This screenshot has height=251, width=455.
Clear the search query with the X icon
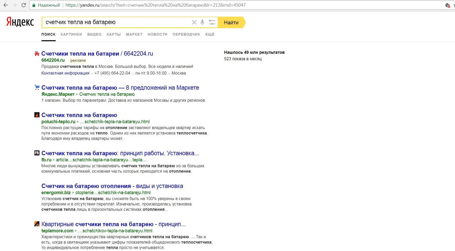point(194,22)
